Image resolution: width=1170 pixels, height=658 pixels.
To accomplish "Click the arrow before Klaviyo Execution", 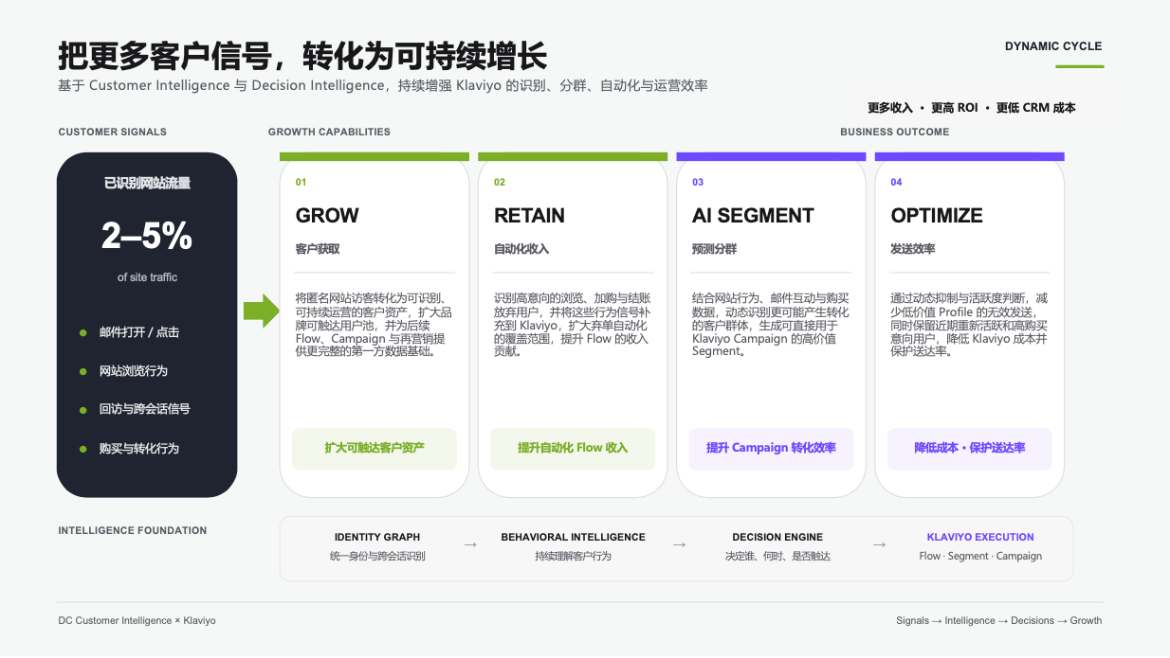I will 879,545.
